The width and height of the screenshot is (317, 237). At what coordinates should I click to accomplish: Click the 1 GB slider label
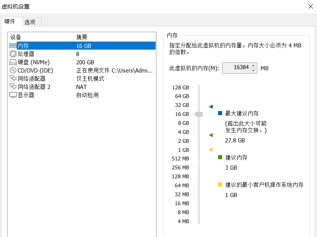pyautogui.click(x=183, y=150)
